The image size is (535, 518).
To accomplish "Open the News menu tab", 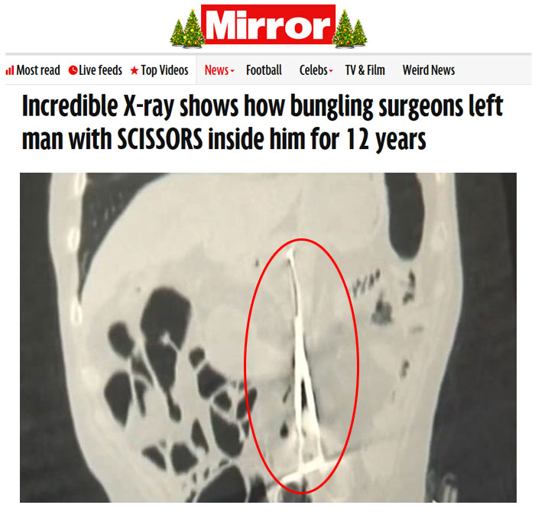I will tap(219, 70).
